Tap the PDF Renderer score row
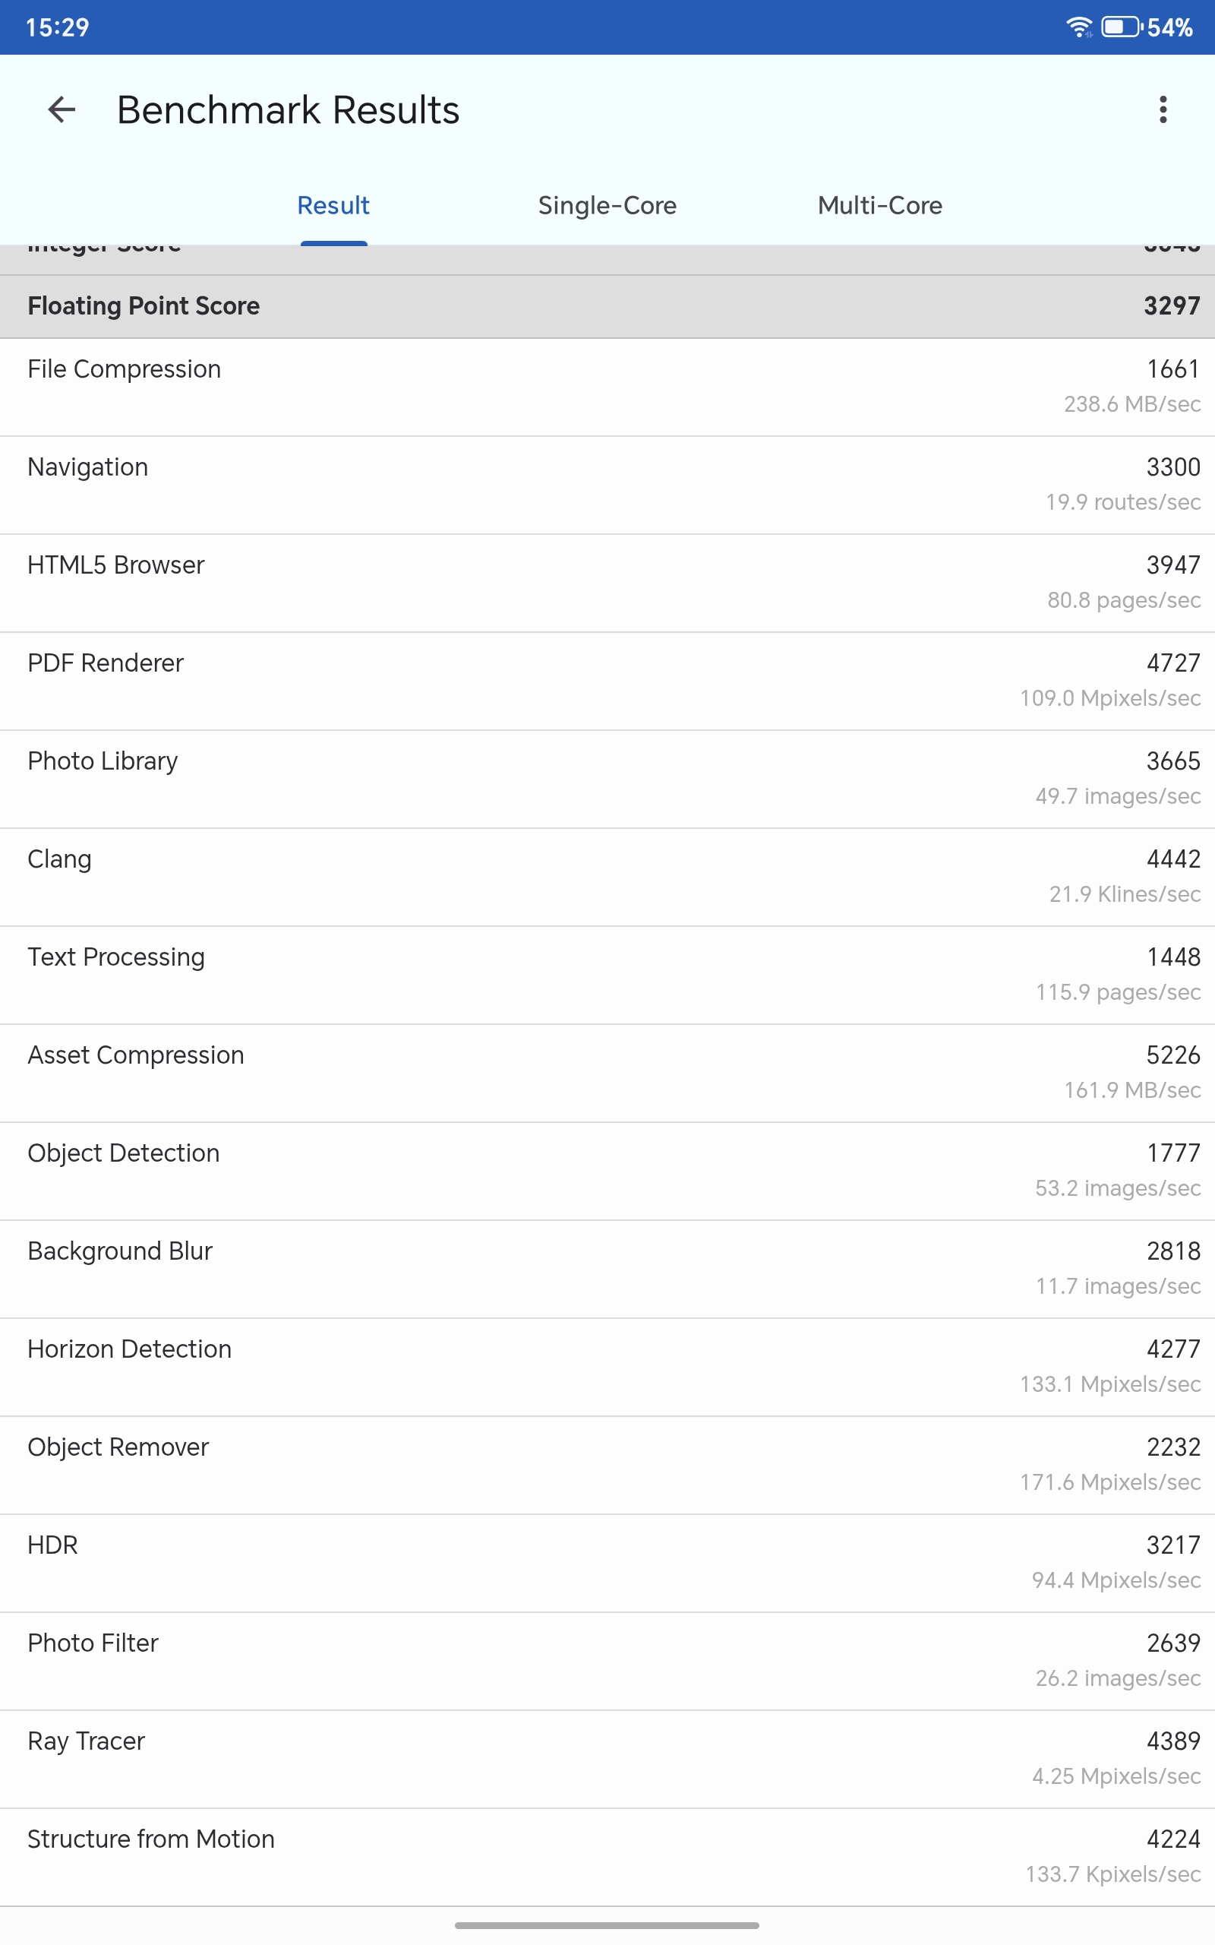 pos(607,681)
